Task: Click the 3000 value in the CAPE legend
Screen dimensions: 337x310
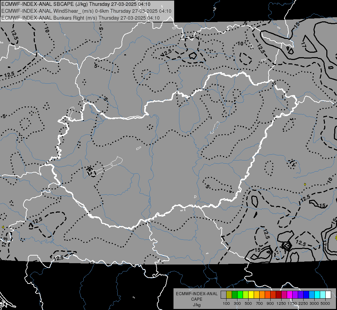Action: (x=314, y=303)
